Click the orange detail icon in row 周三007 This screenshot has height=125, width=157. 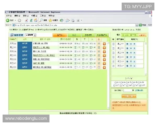click(104, 64)
